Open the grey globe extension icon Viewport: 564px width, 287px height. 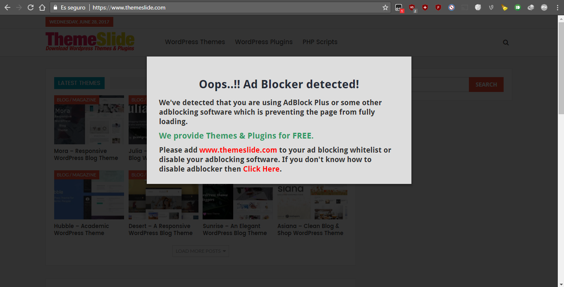[x=478, y=7]
